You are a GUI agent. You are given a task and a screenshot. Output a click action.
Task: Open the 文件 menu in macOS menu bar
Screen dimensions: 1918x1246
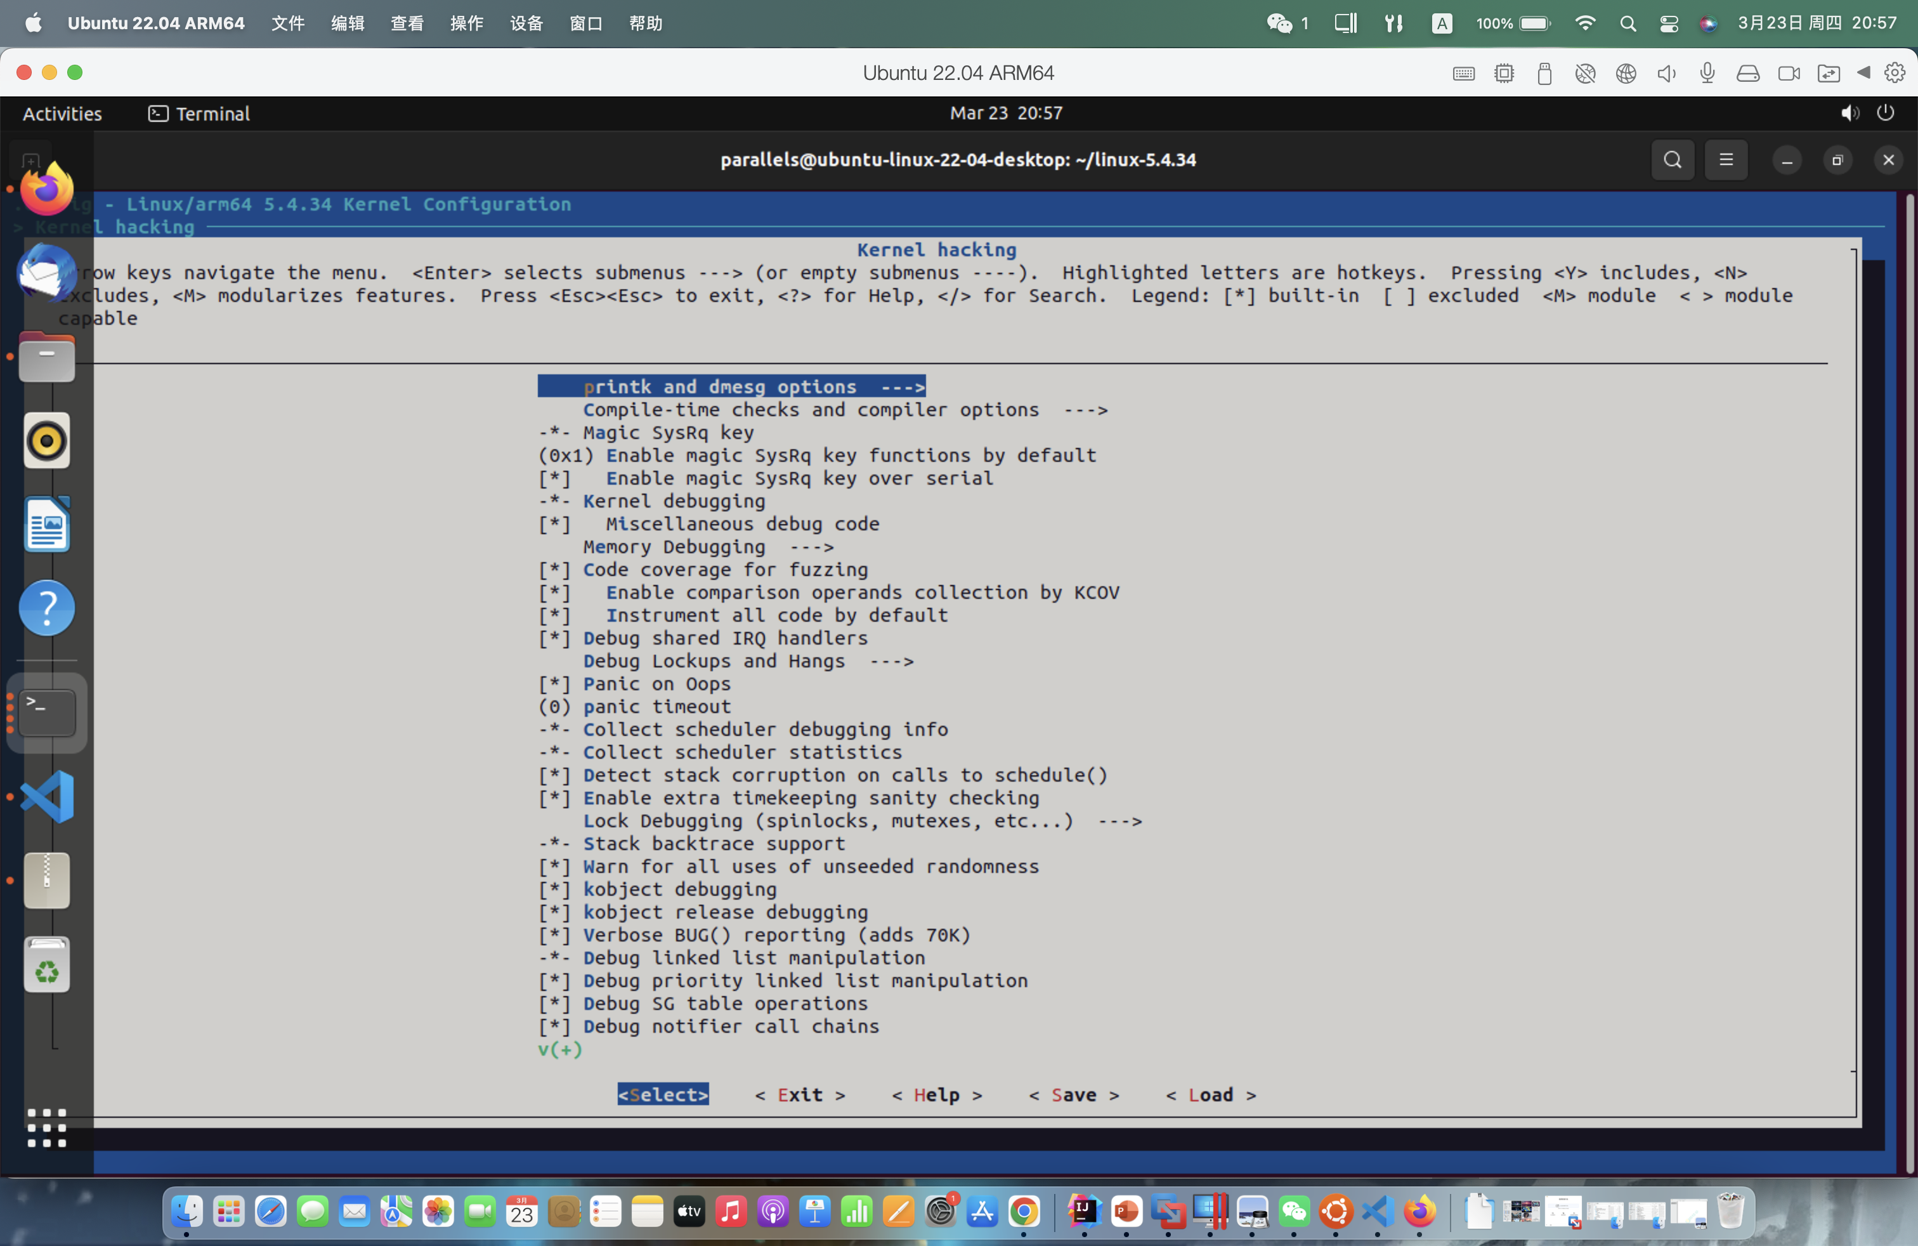tap(288, 23)
